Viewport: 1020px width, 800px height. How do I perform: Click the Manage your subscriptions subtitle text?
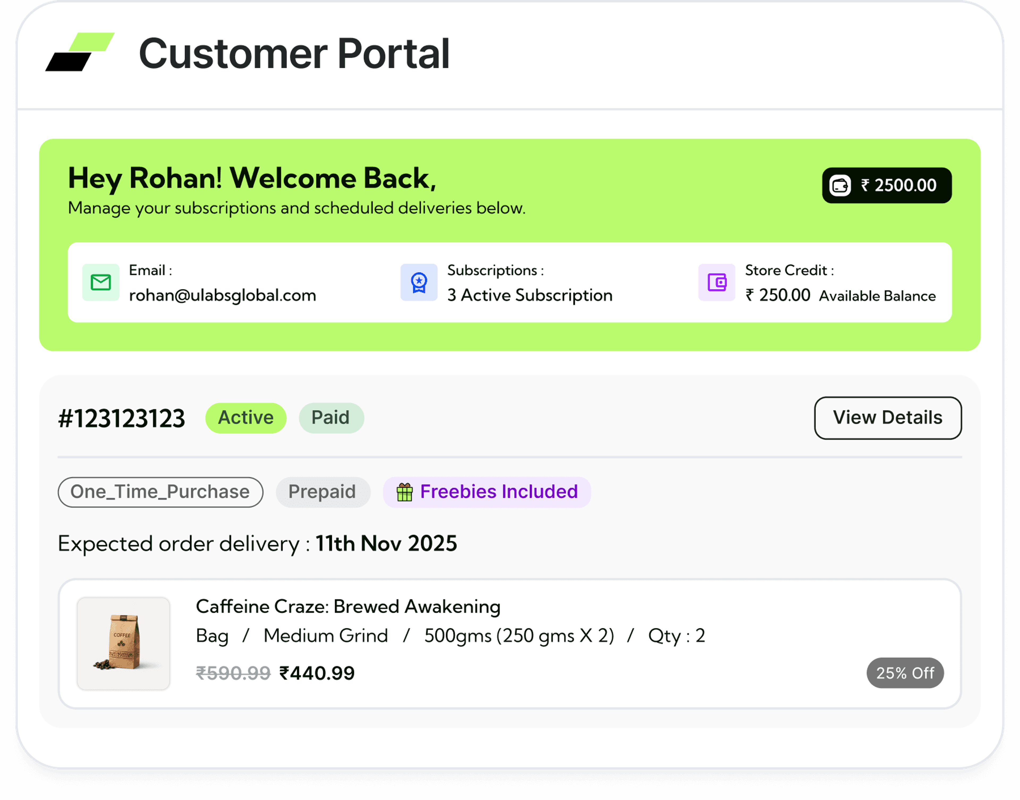pos(297,209)
